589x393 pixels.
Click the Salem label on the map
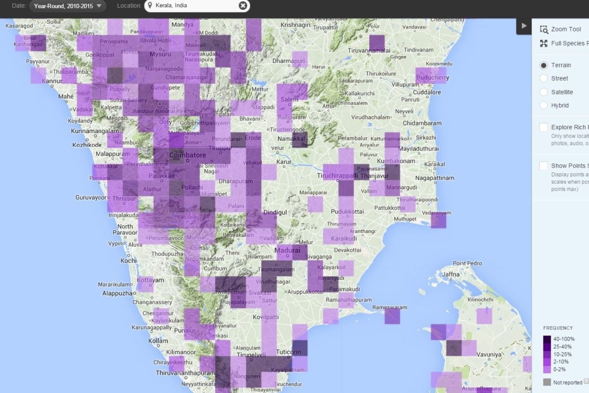pos(290,99)
